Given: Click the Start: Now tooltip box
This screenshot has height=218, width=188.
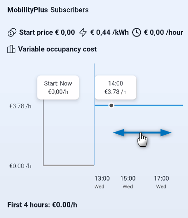Looking at the screenshot, I should (x=58, y=87).
